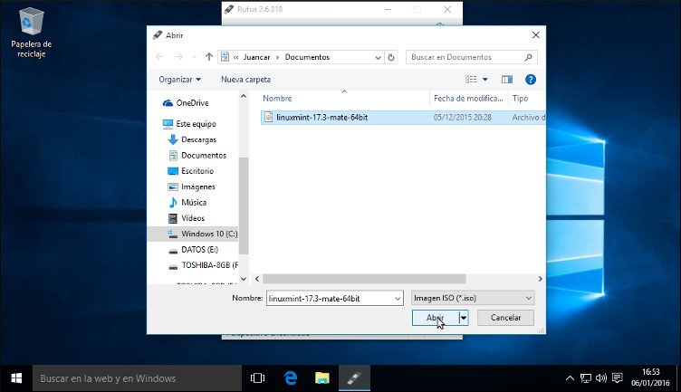Screen dimensions: 681x392
Task: Open File Explorer from the taskbar
Action: coord(322,378)
